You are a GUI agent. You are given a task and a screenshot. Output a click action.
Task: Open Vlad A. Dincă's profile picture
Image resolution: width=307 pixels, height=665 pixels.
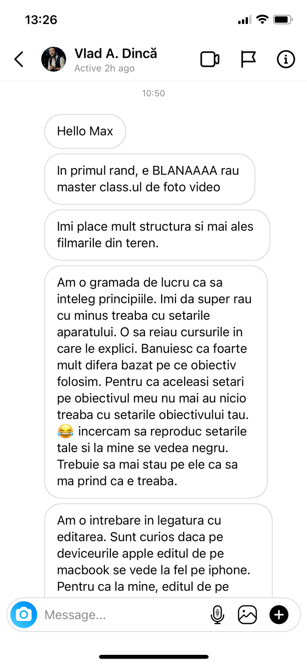pyautogui.click(x=54, y=59)
